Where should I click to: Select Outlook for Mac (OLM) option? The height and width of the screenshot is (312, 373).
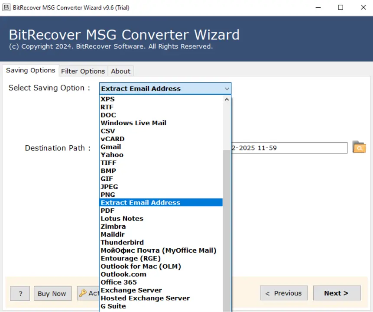coord(161,266)
